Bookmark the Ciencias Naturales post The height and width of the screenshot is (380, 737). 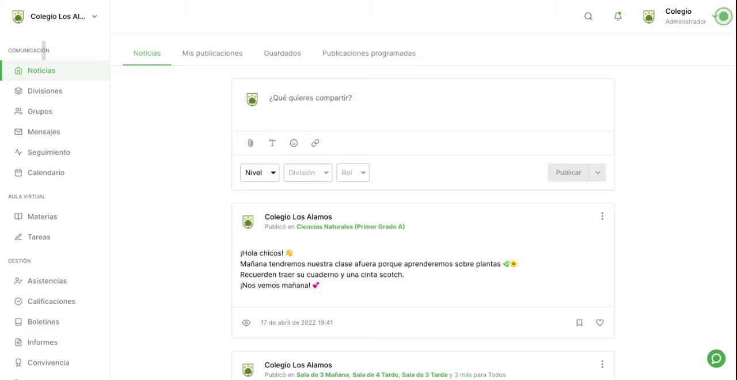579,323
